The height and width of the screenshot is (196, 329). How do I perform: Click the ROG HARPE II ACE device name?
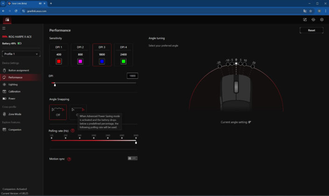pyautogui.click(x=20, y=36)
